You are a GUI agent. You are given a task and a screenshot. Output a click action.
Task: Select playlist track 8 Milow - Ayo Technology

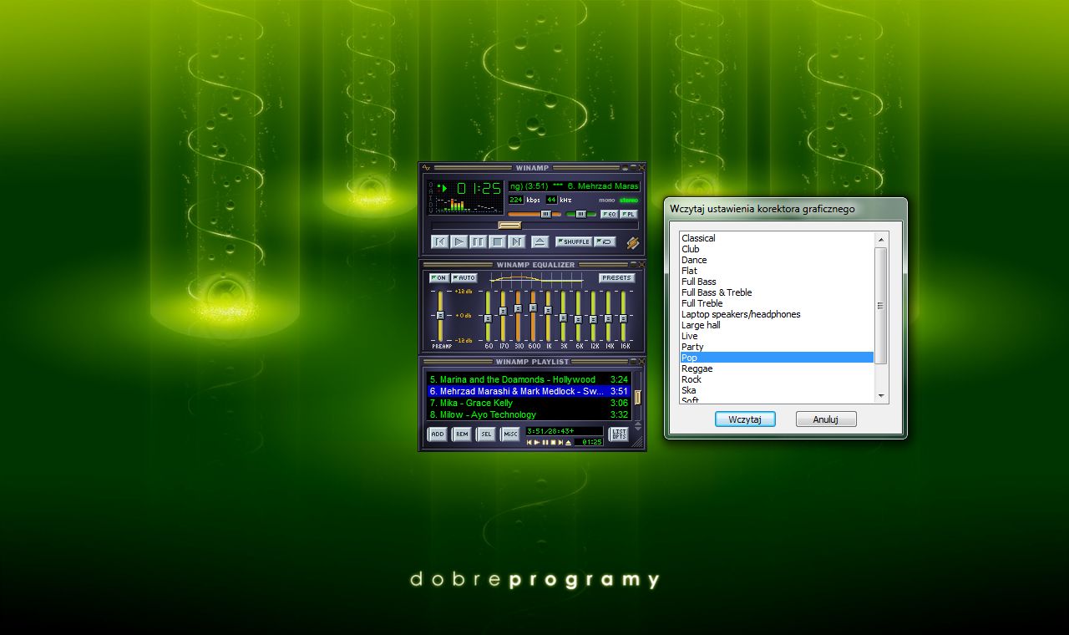pyautogui.click(x=529, y=414)
